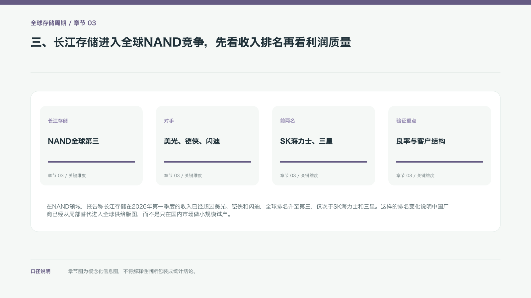This screenshot has width=531, height=298.
Task: Click the "口径说明" label
Action: click(40, 271)
